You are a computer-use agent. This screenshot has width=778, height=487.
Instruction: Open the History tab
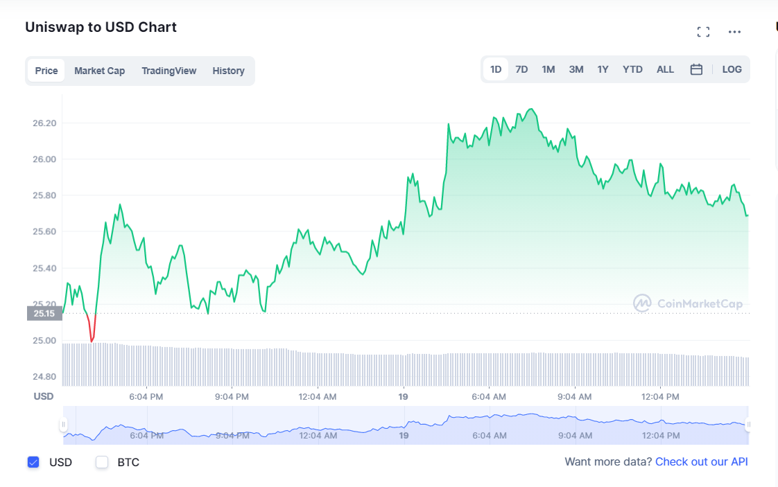[x=228, y=71]
